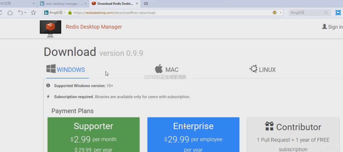Screen dimensions: 343x152
Task: Click the Sign in link
Action: (335, 27)
